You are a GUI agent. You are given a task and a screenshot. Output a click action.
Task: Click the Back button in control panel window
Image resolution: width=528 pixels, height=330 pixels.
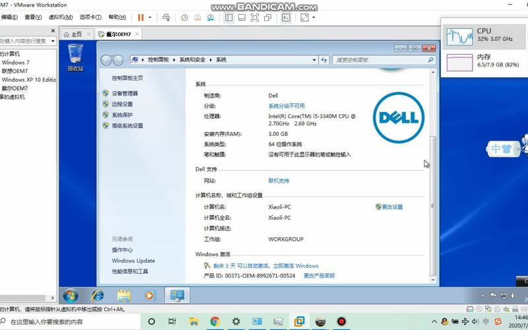point(106,60)
